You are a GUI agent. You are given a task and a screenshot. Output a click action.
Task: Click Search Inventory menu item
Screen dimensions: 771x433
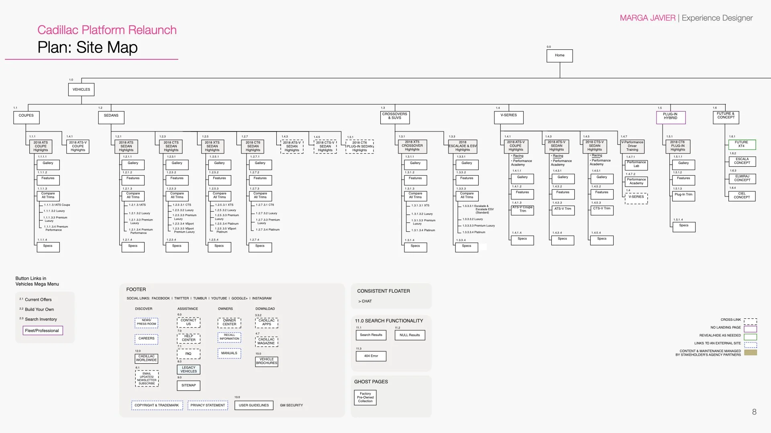click(41, 320)
